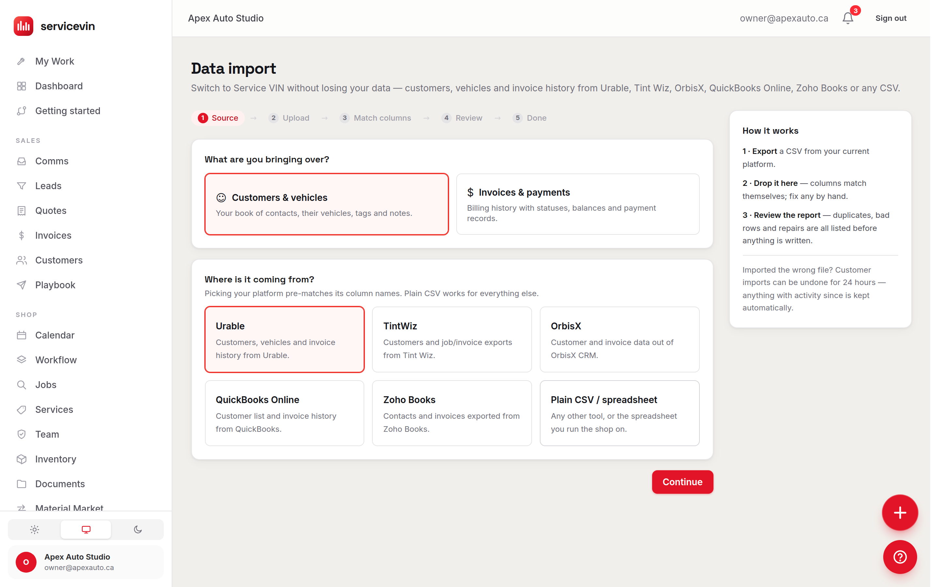Image resolution: width=940 pixels, height=587 pixels.
Task: Click the red plus floating button
Action: click(900, 513)
